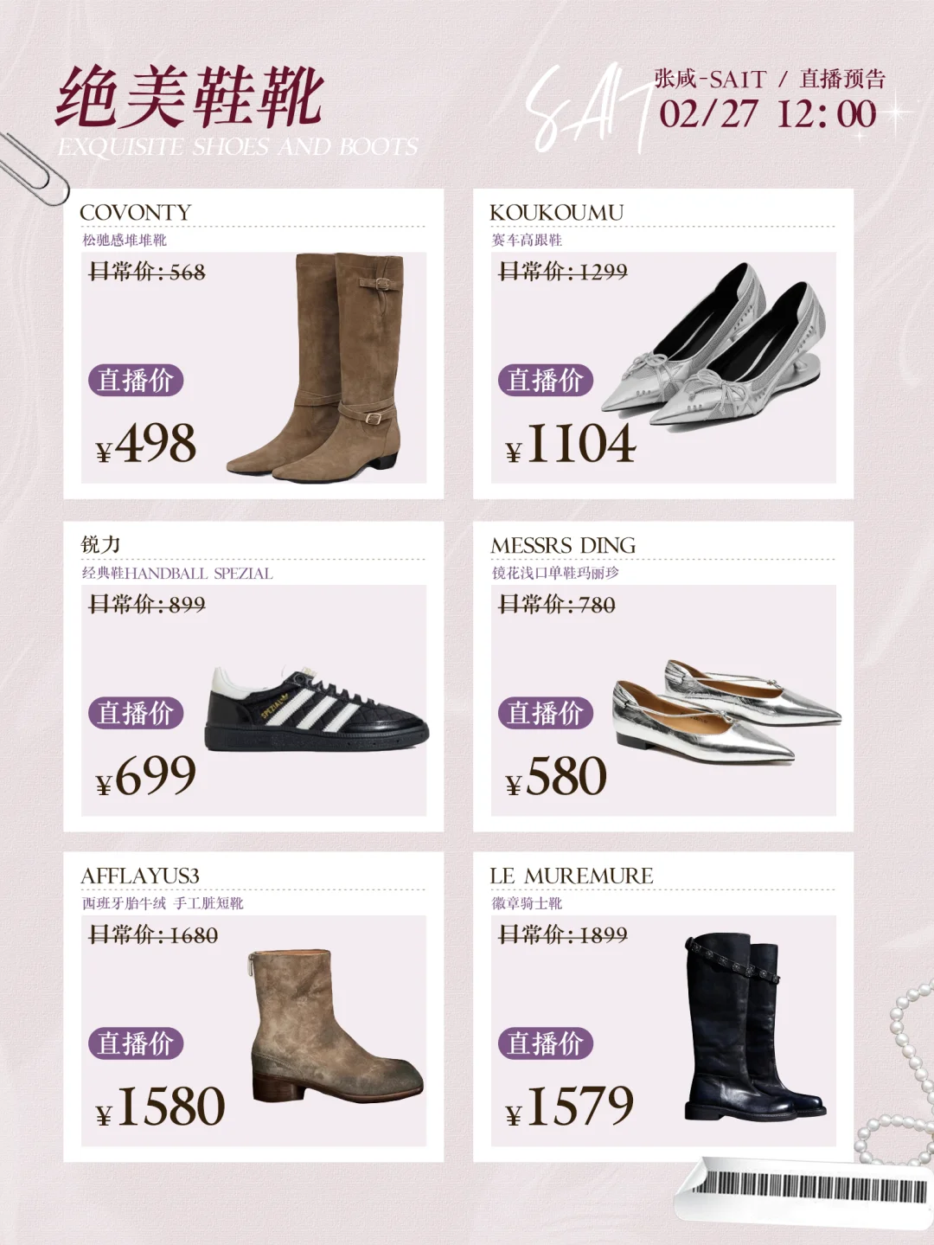Select the silver KOUKOUMU bow heels image
This screenshot has width=934, height=1245.
click(713, 345)
